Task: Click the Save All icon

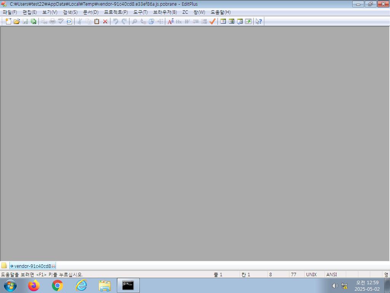Action: [34, 21]
